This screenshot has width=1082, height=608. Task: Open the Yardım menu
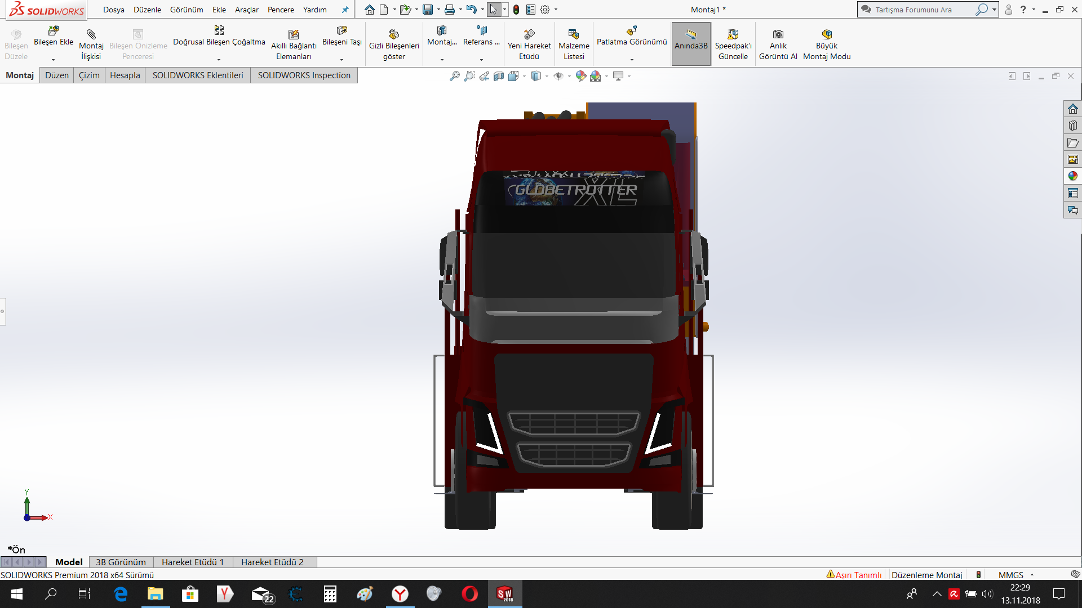tap(315, 10)
